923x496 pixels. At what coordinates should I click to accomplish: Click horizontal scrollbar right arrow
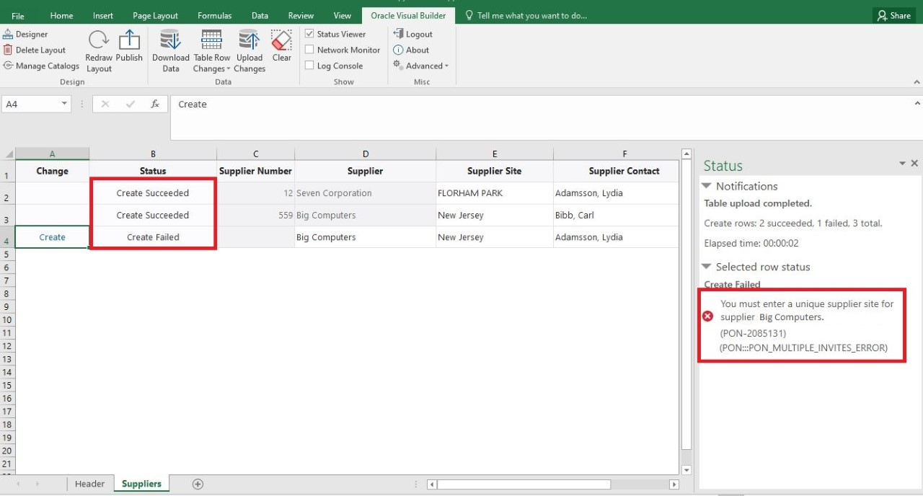click(x=674, y=484)
